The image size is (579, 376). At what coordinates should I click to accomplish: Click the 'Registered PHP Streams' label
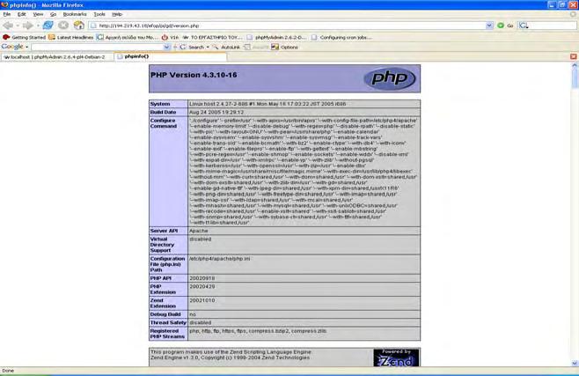(167, 334)
